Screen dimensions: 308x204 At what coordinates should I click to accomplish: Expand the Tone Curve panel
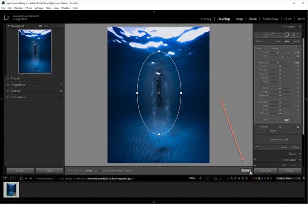(x=300, y=160)
